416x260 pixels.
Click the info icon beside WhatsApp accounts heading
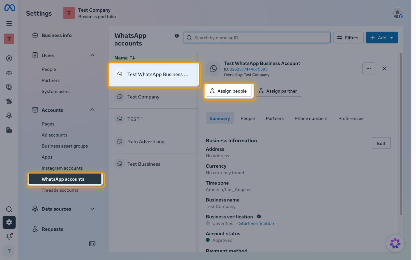[177, 36]
